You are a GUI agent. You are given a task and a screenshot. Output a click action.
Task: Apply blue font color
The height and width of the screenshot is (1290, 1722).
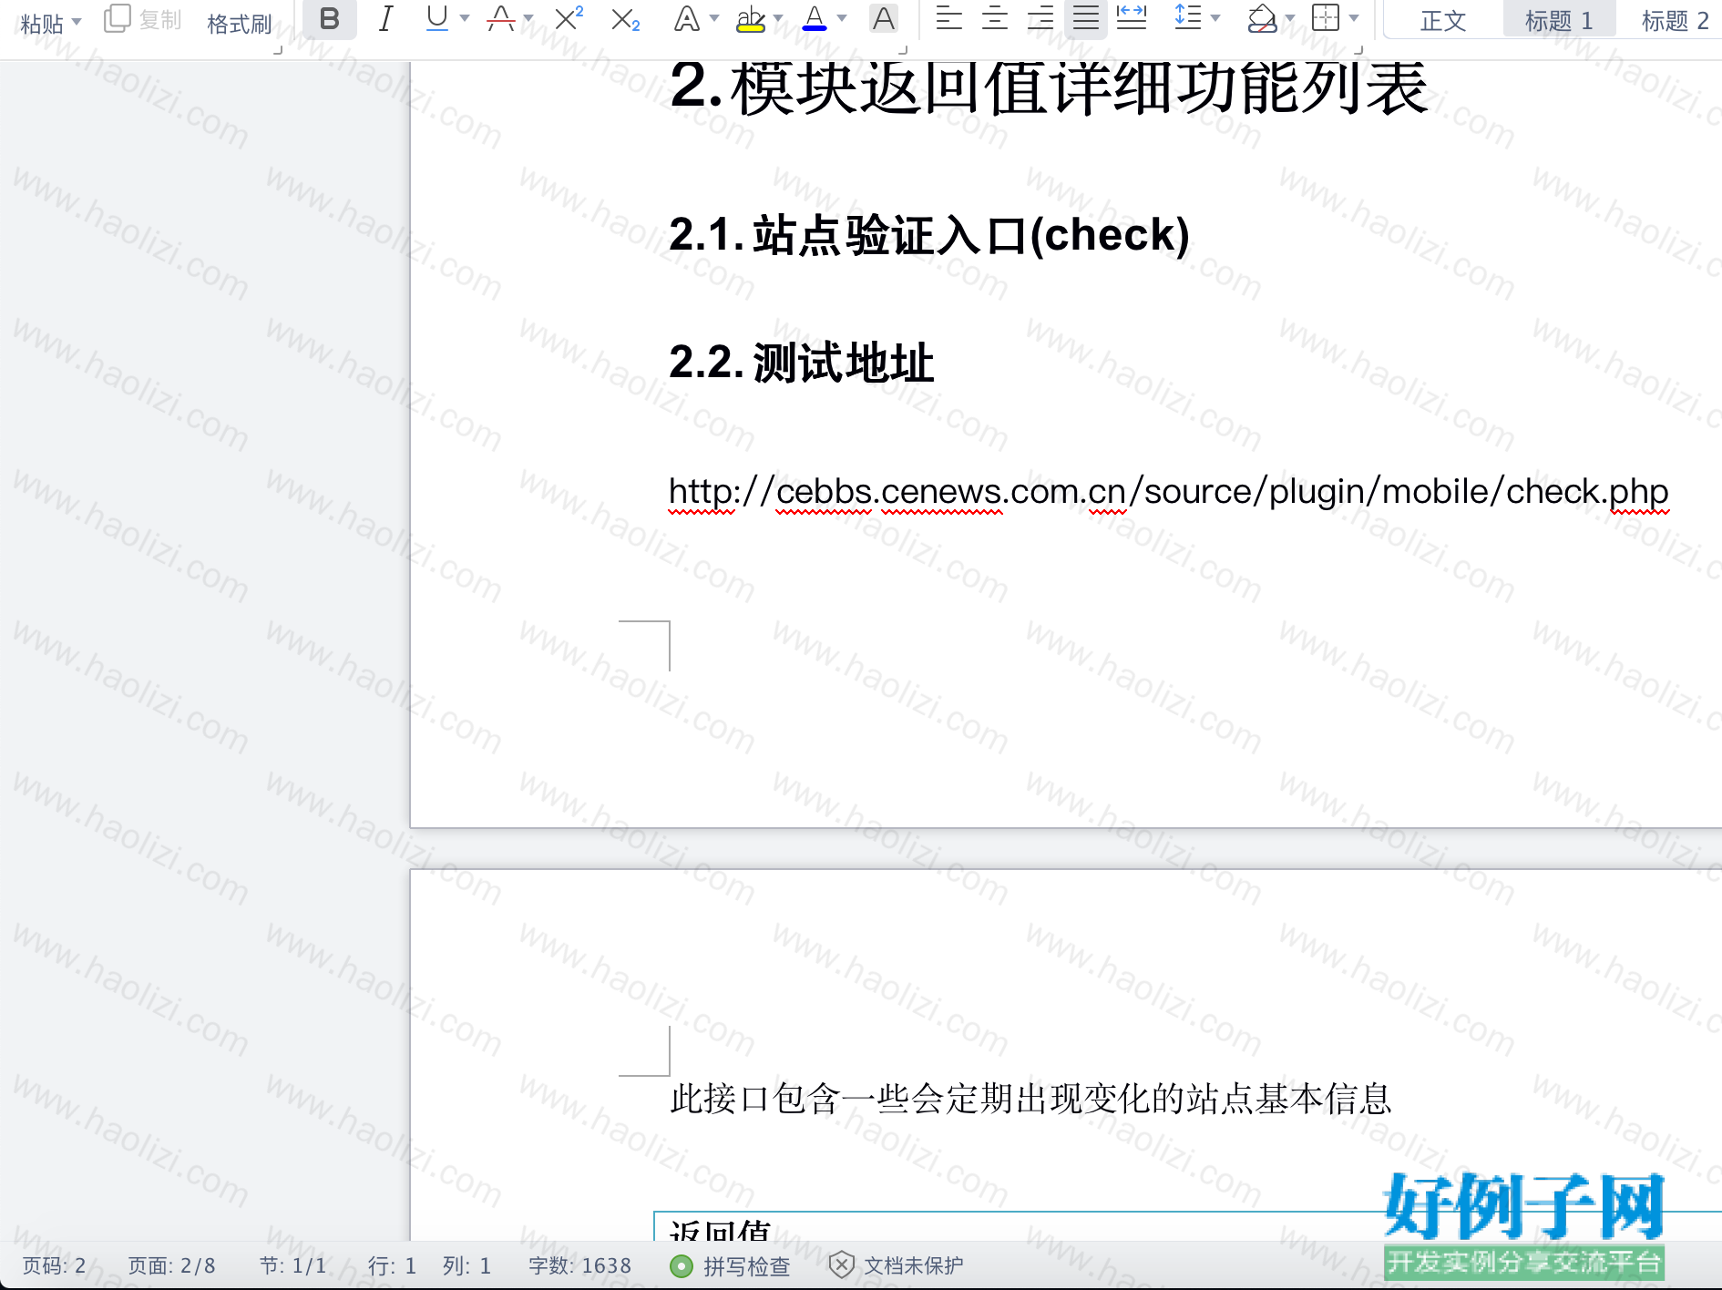click(815, 18)
